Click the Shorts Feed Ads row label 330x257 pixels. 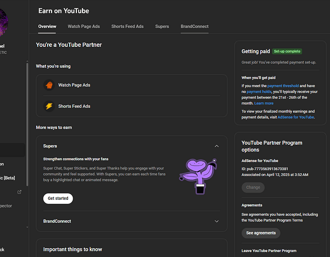(74, 106)
